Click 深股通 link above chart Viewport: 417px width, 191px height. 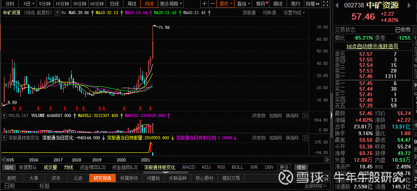point(249,13)
